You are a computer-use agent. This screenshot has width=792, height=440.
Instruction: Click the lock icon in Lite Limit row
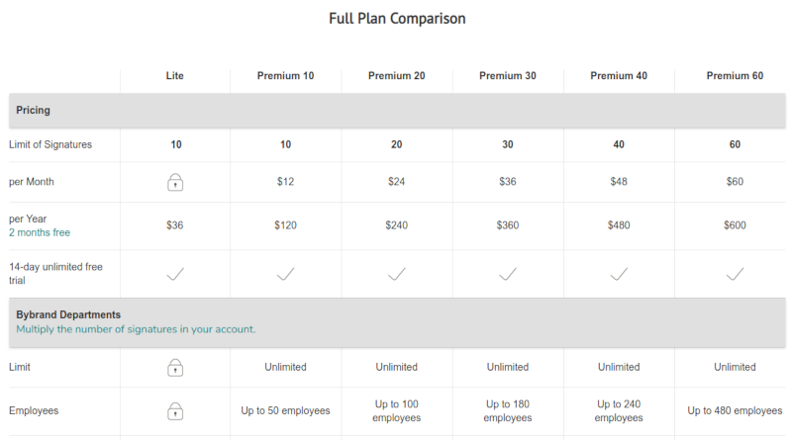175,368
